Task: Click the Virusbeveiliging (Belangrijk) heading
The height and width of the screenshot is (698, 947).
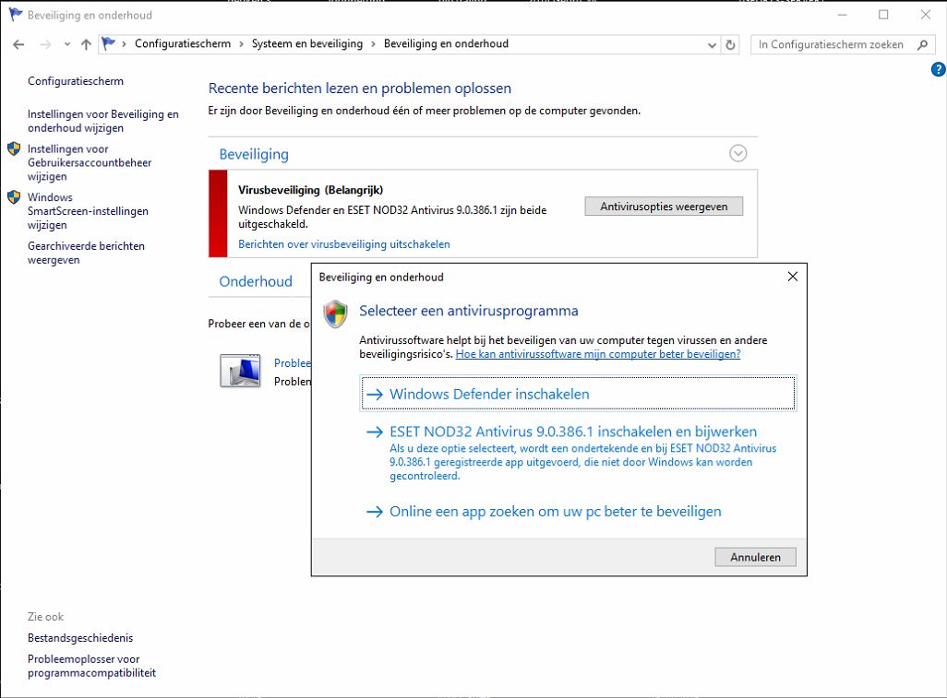Action: 310,190
